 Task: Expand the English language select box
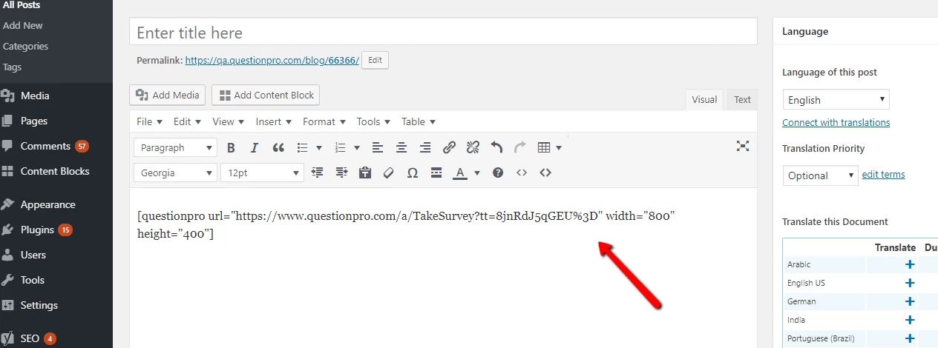coord(836,100)
